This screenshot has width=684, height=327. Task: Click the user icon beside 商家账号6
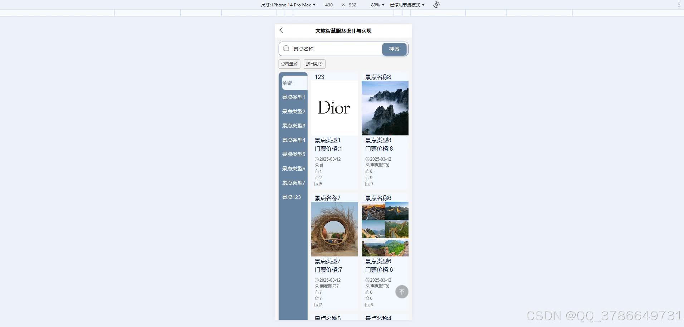coord(367,286)
